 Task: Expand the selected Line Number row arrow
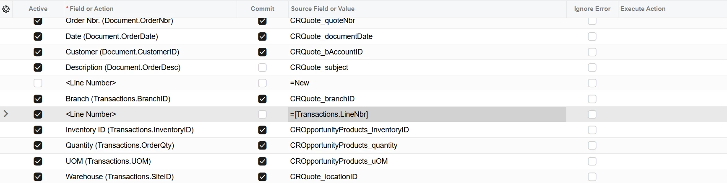[x=6, y=113]
